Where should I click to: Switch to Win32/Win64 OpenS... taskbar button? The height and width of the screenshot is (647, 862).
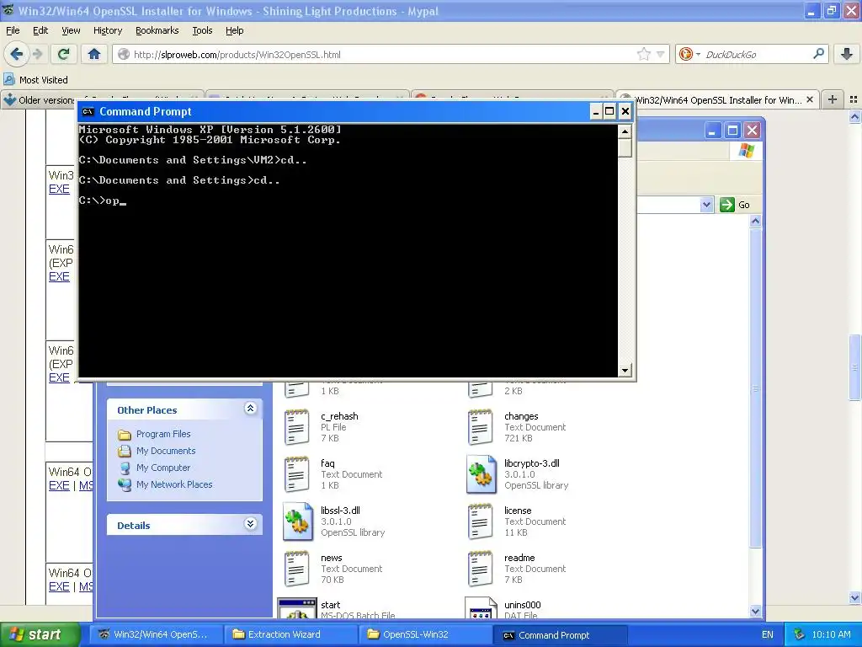[x=156, y=635]
